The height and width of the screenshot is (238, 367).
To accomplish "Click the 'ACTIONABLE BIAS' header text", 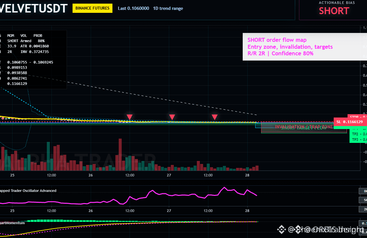I will point(337,3).
